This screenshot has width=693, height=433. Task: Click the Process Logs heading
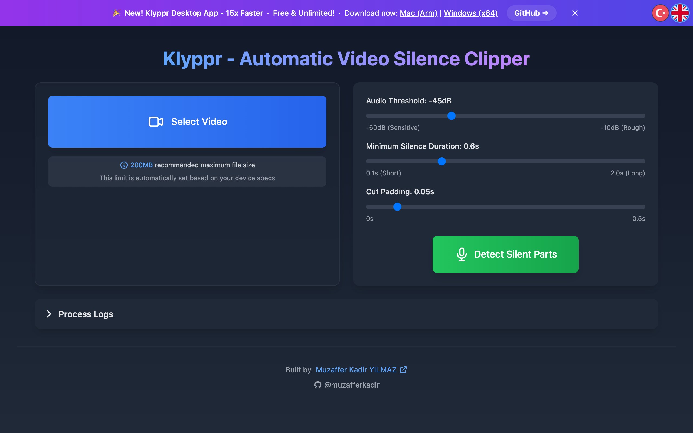click(86, 314)
